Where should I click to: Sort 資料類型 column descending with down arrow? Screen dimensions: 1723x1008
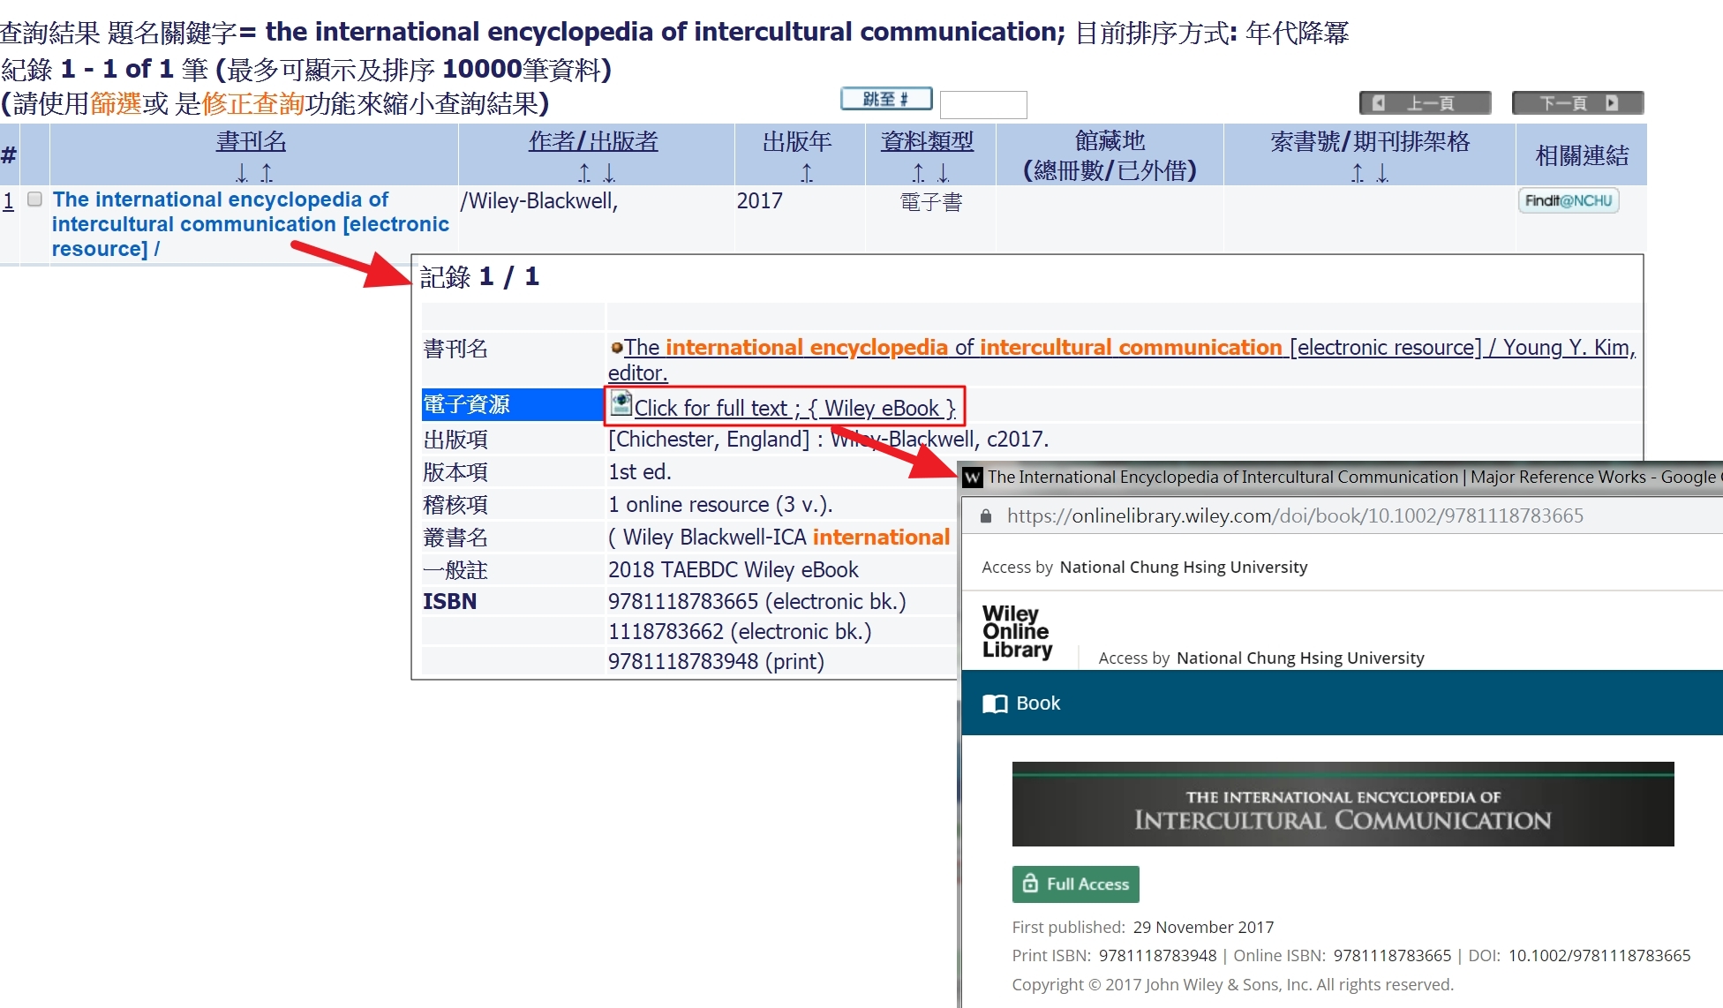944,172
